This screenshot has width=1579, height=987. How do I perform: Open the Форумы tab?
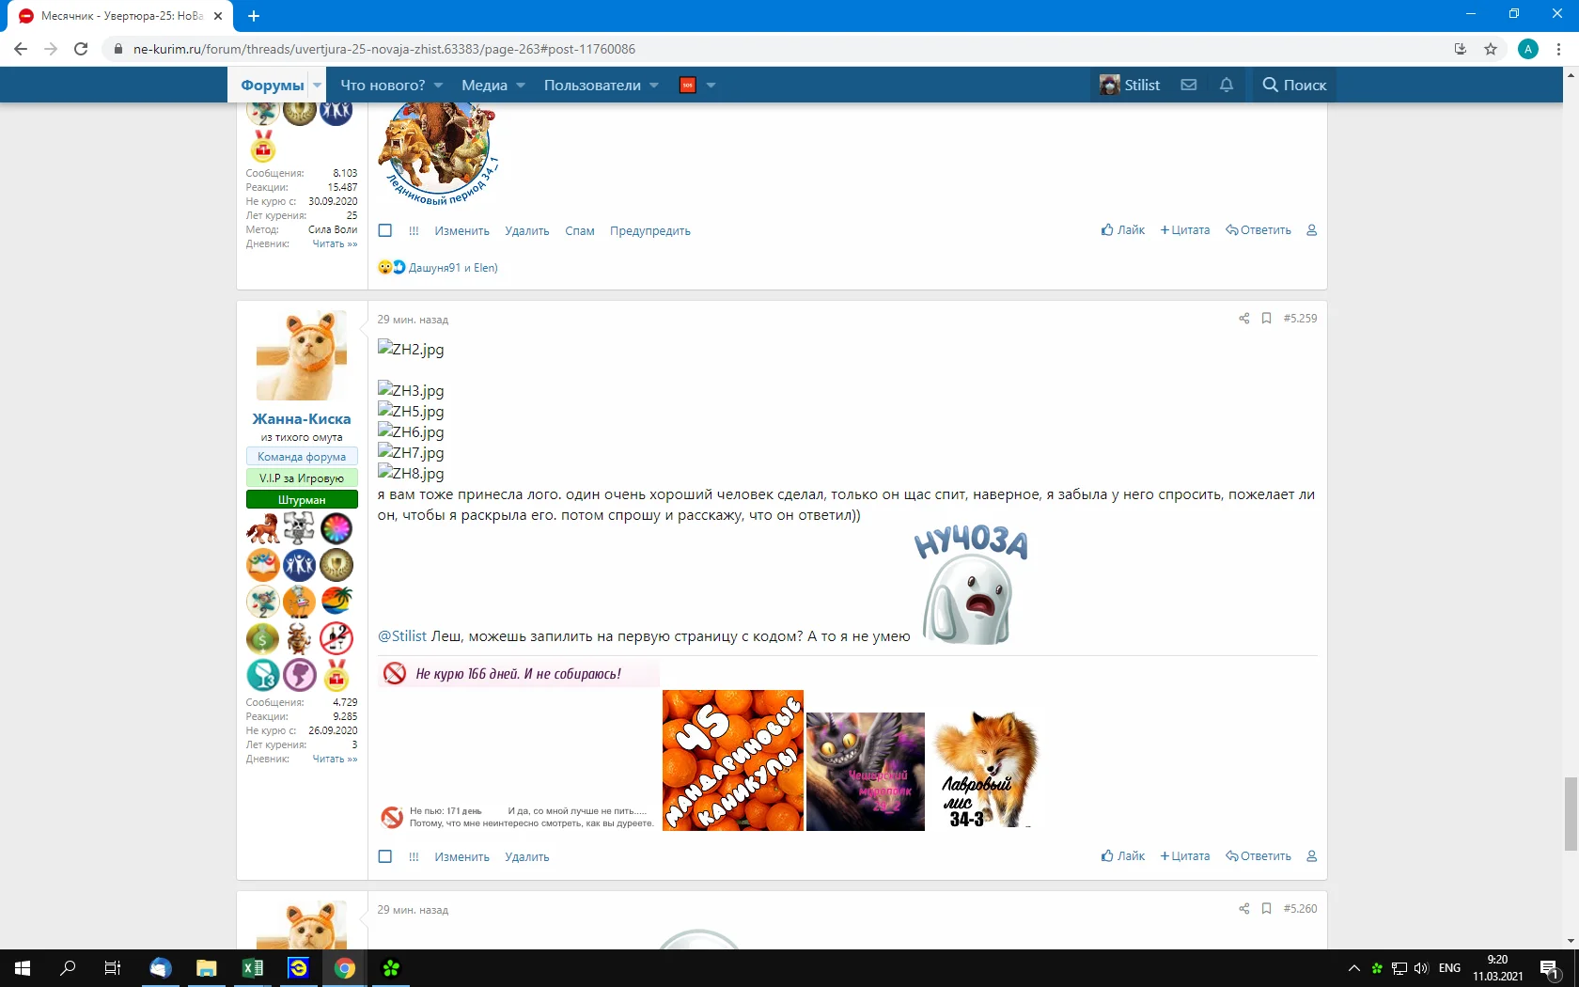(272, 86)
